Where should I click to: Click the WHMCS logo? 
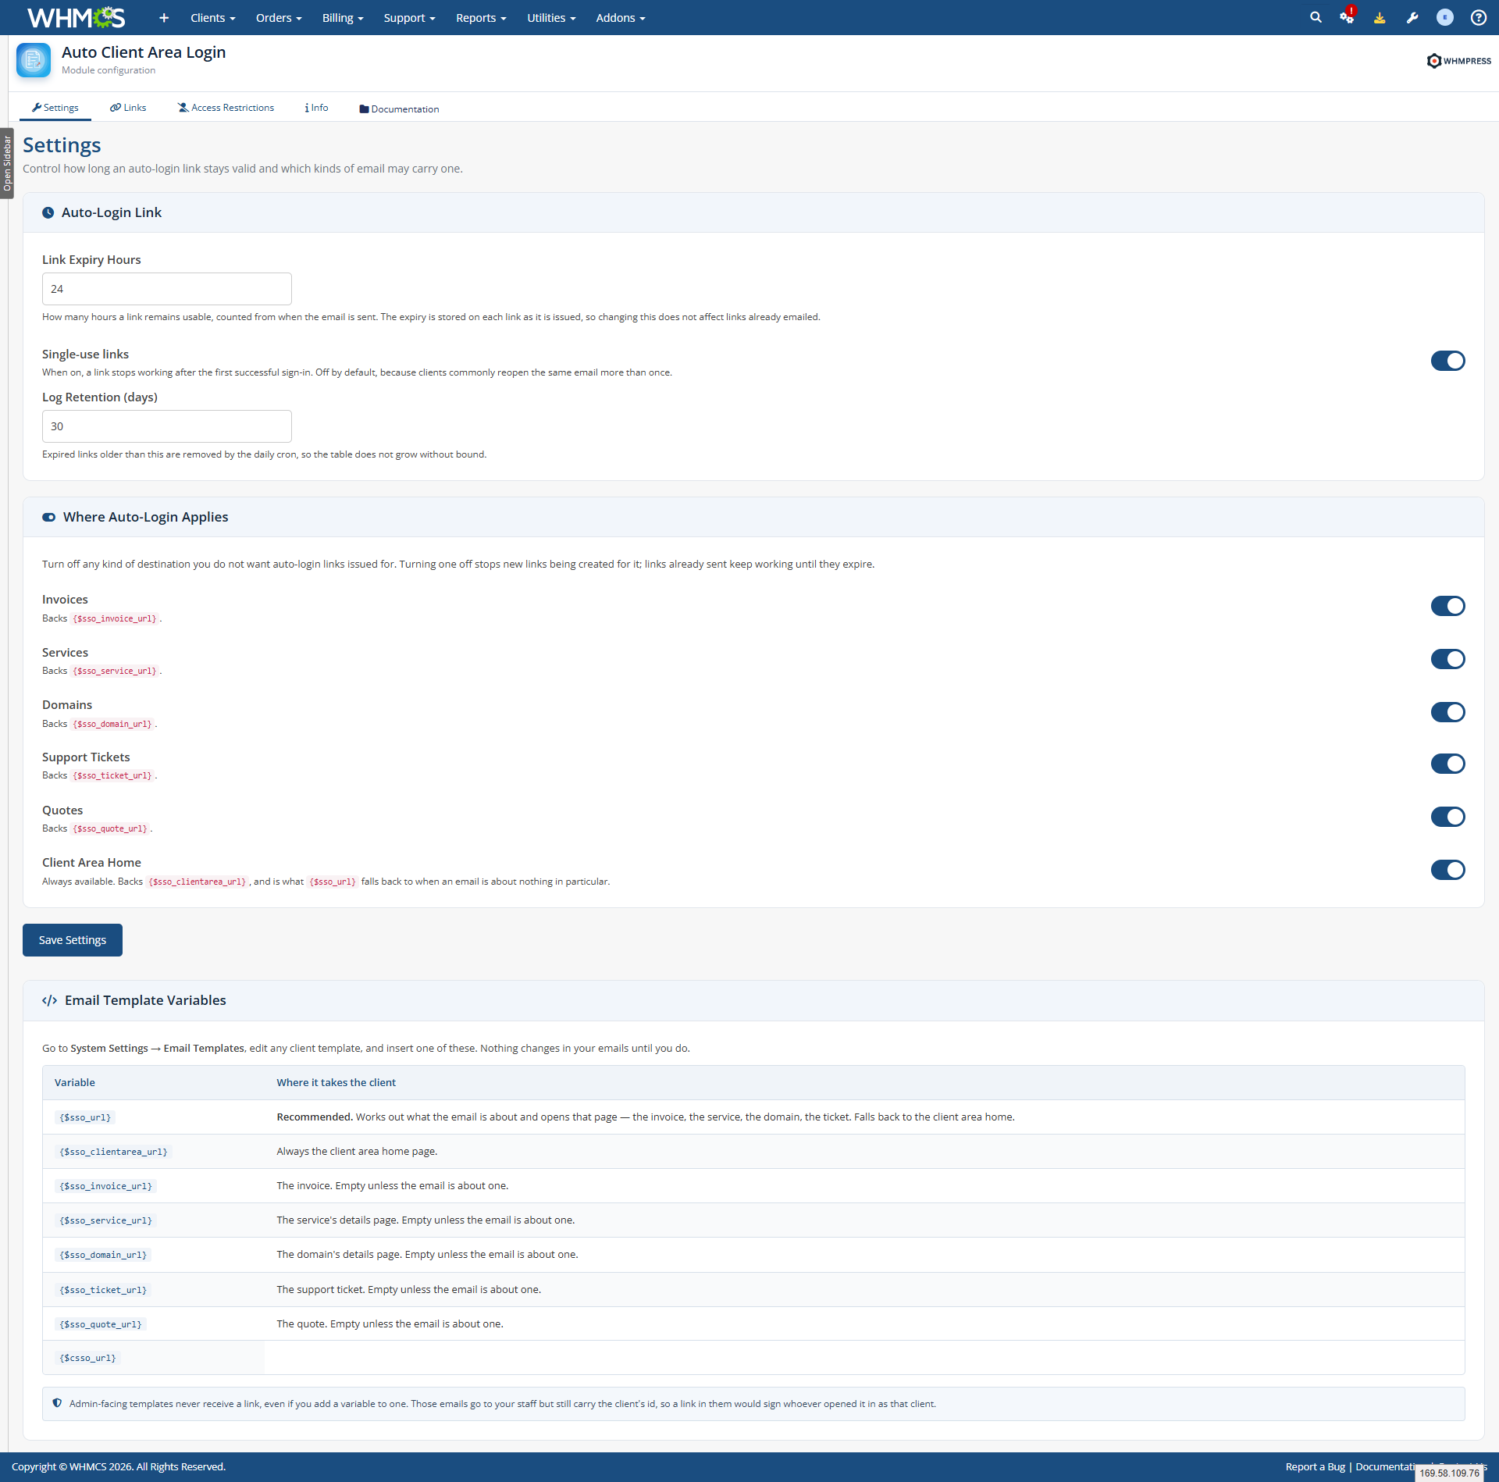click(x=76, y=17)
